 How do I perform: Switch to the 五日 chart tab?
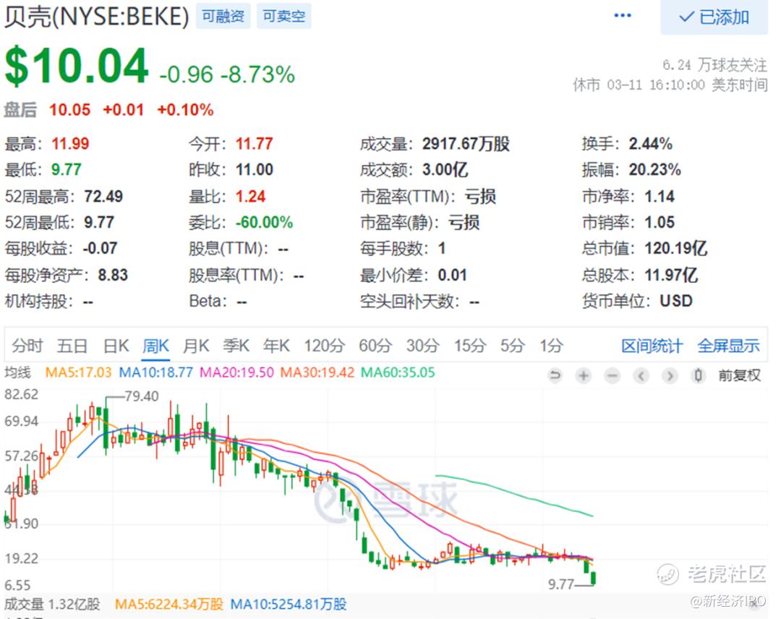click(72, 346)
